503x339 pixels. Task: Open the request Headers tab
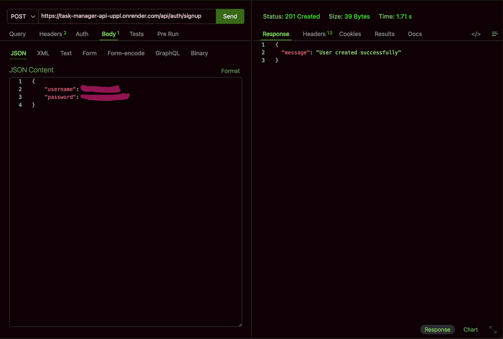pyautogui.click(x=53, y=34)
